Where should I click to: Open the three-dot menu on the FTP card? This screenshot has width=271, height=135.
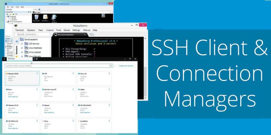coord(73,74)
